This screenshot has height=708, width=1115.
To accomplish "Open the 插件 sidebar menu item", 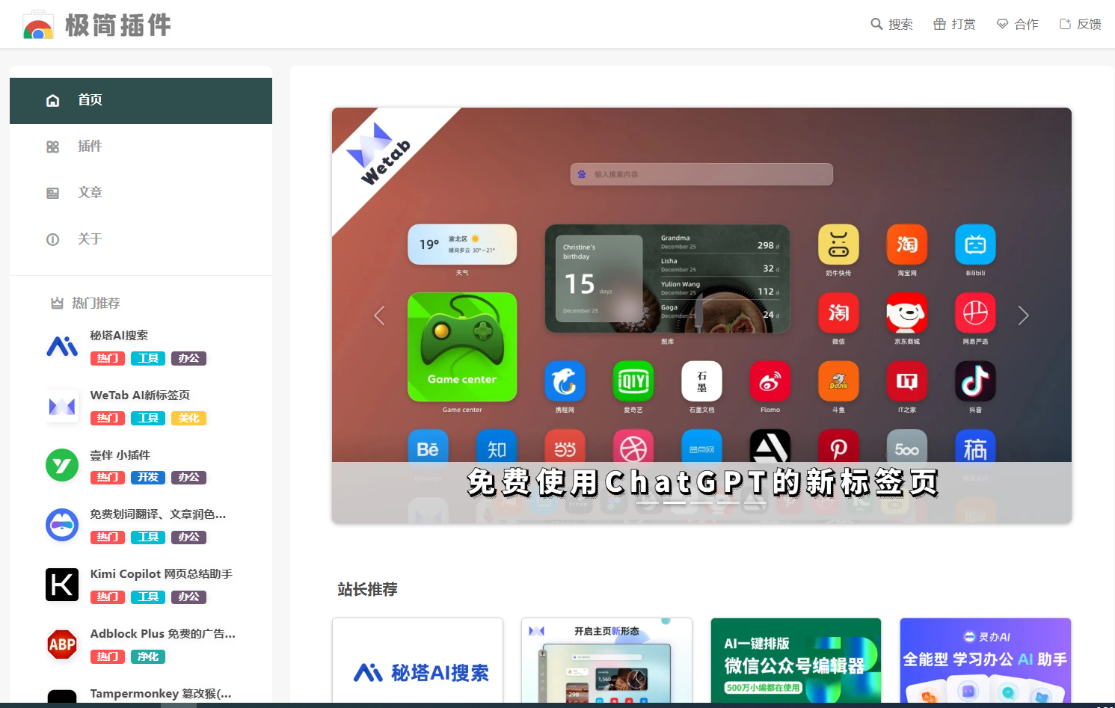I will tap(141, 147).
